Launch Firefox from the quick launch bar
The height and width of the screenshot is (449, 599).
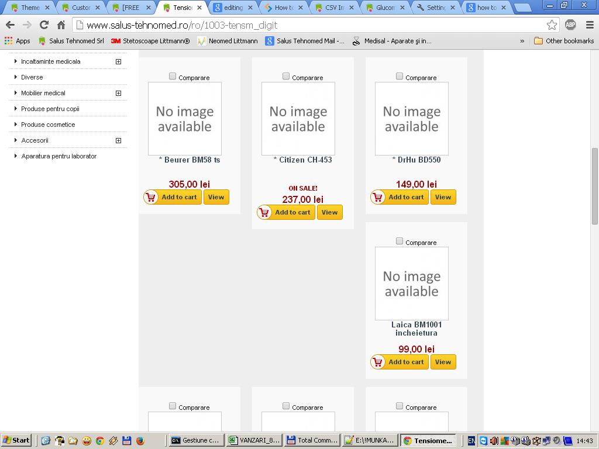click(x=140, y=441)
